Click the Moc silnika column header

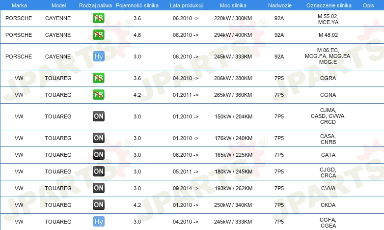(233, 5)
